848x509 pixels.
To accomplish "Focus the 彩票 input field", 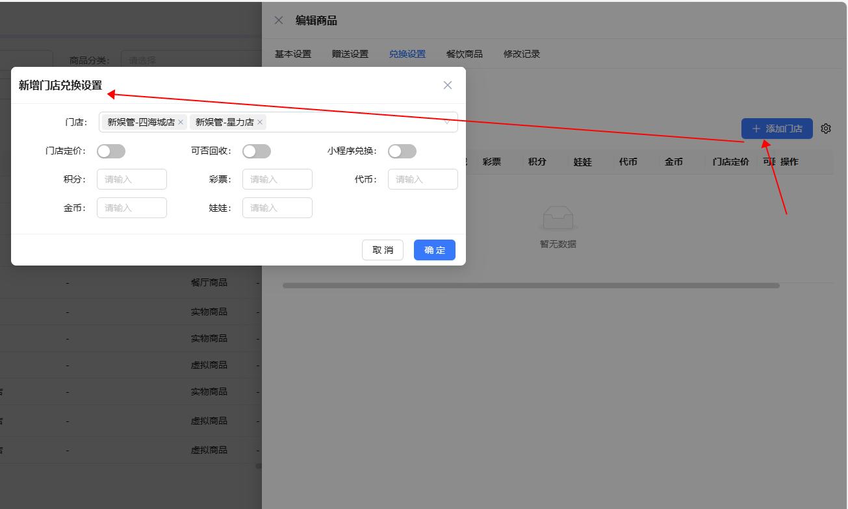I will [277, 179].
